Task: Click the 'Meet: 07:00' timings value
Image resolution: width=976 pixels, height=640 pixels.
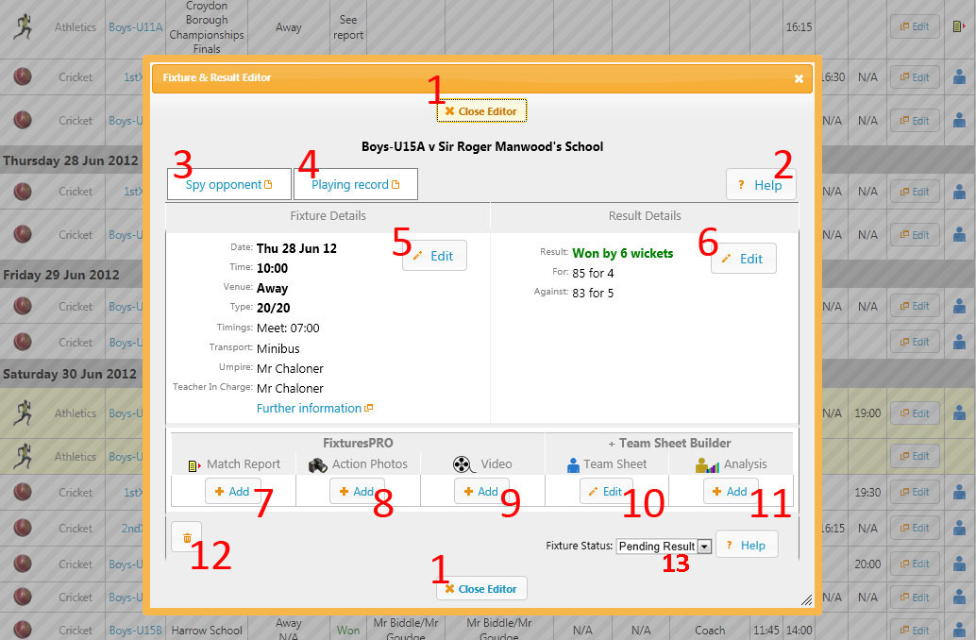Action: (x=288, y=328)
